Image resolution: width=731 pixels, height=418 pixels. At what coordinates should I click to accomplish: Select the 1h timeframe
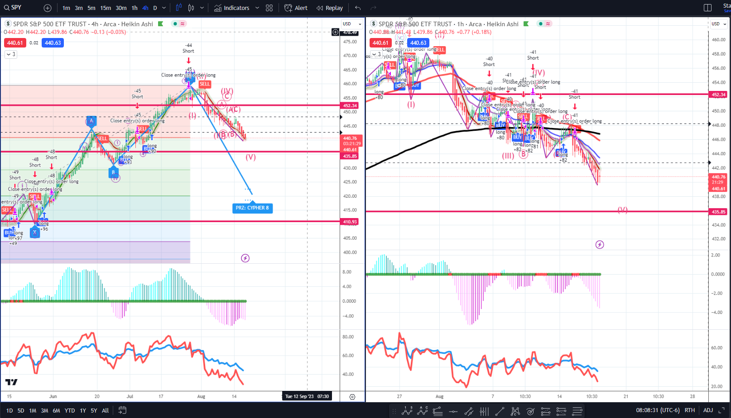[135, 8]
